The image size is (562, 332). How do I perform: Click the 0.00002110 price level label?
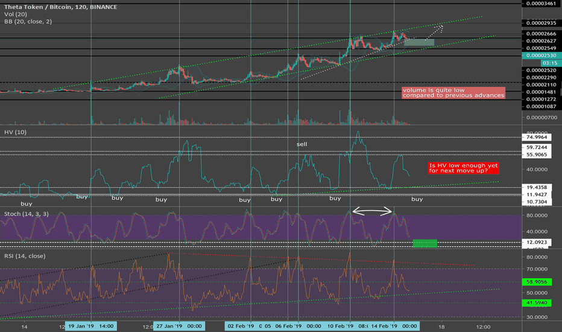[541, 85]
